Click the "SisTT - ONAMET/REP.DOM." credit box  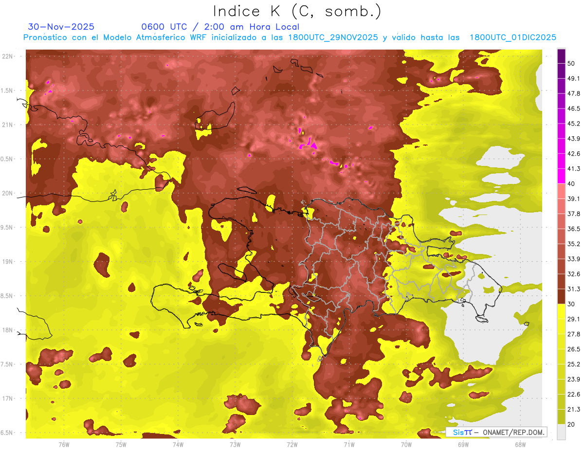coord(496,432)
